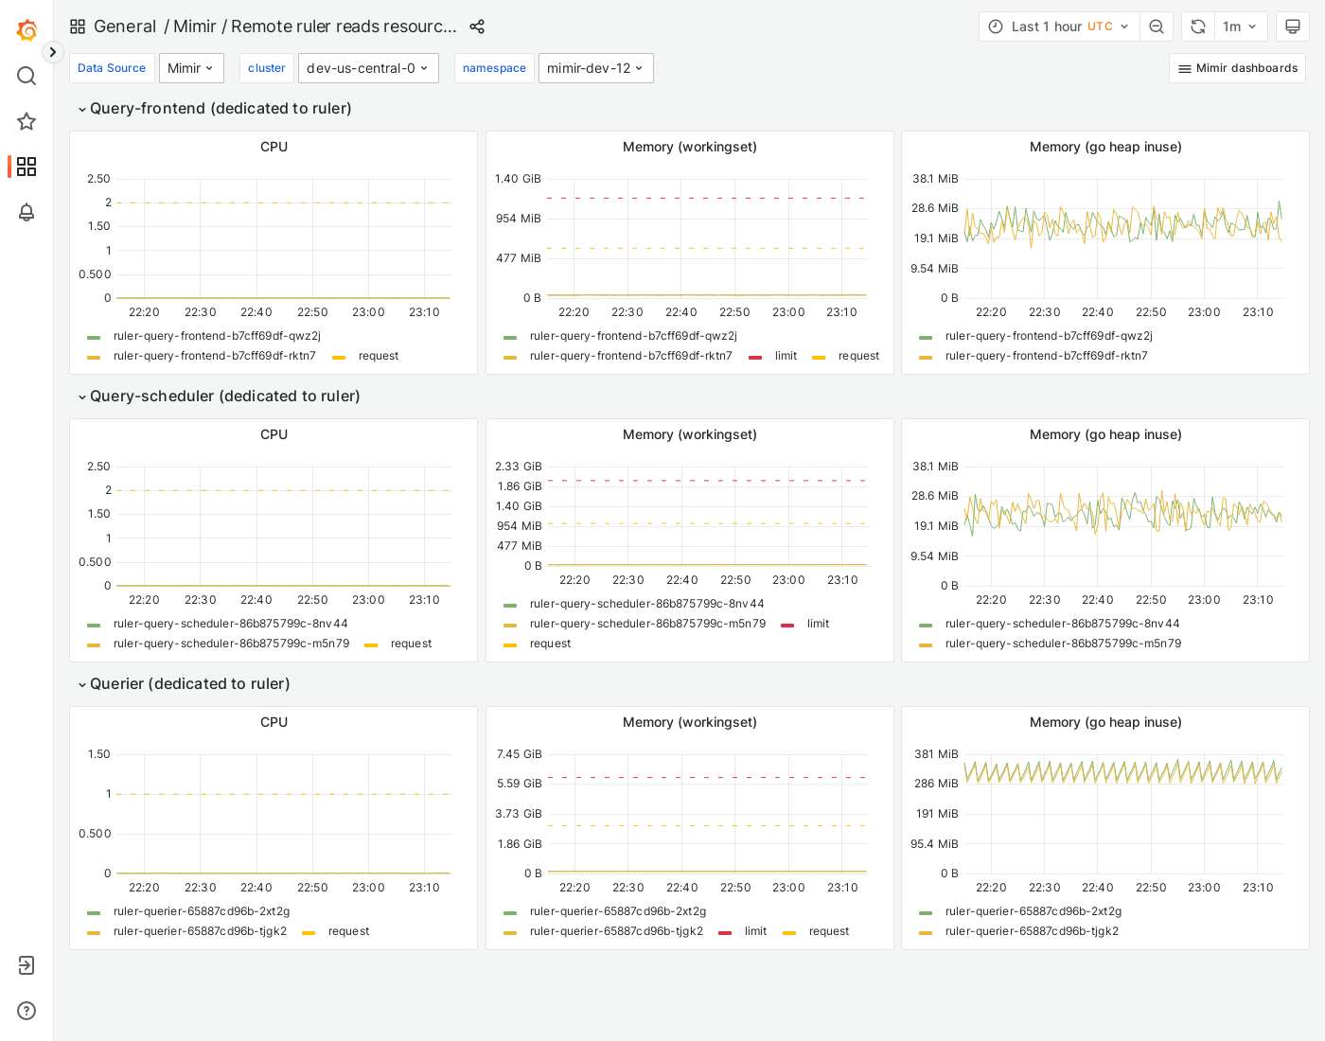The width and height of the screenshot is (1325, 1041).
Task: Open the cluster dropdown dev-us-central-0
Action: 368,68
